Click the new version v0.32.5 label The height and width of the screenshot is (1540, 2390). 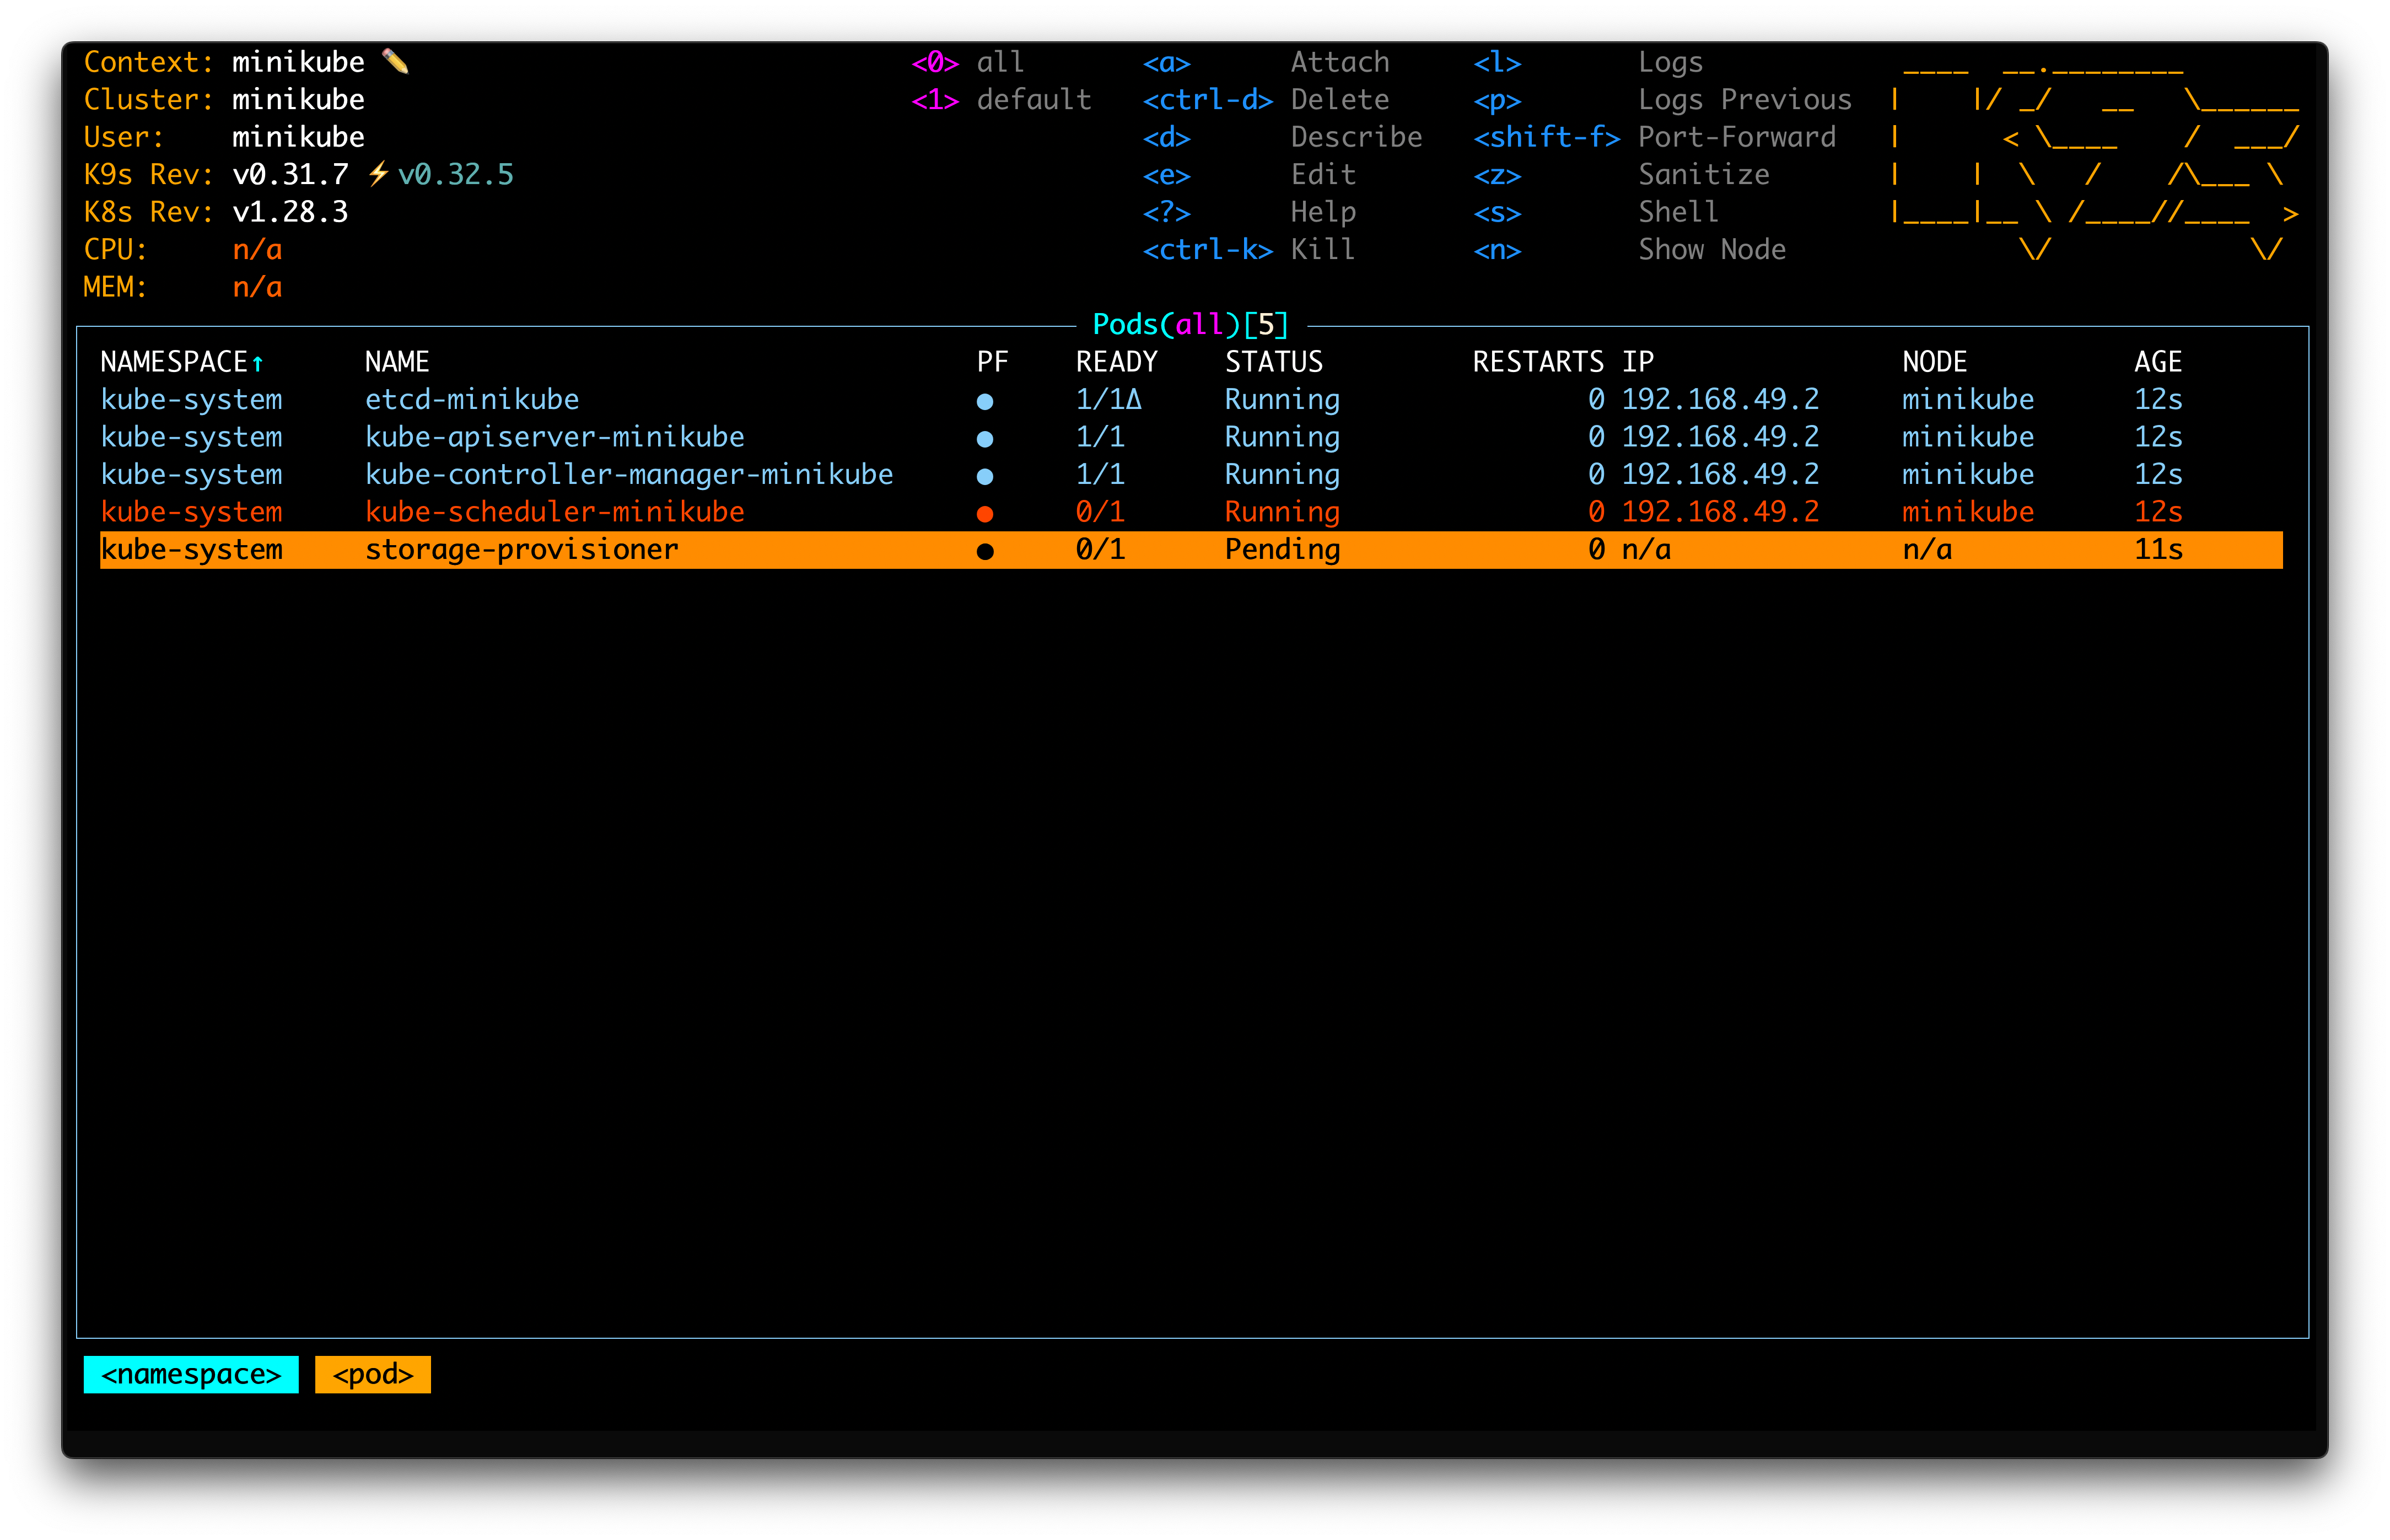pos(456,175)
